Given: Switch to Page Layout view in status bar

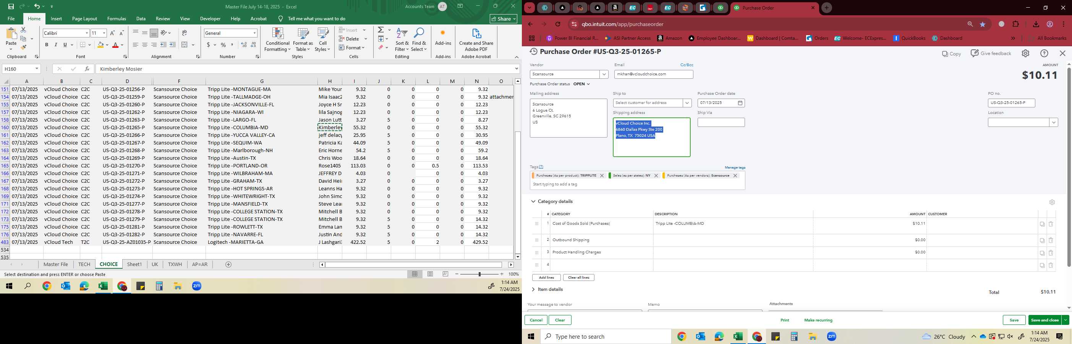Looking at the screenshot, I should pyautogui.click(x=430, y=274).
